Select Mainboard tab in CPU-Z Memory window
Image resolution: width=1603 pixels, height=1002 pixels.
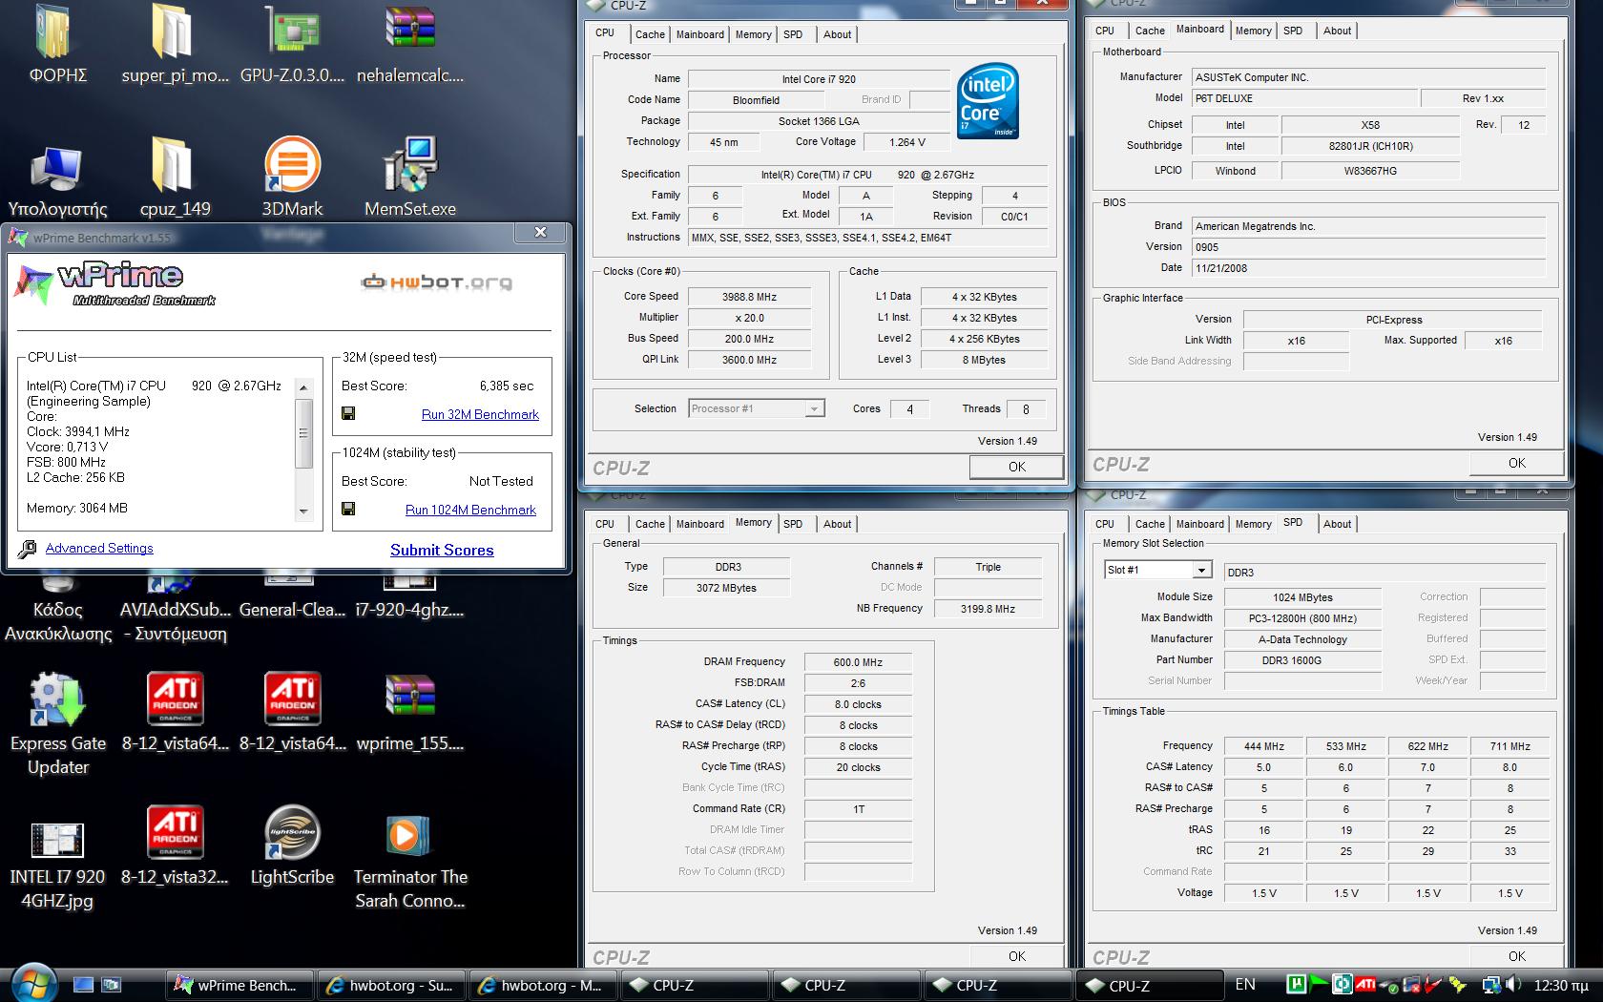point(699,524)
